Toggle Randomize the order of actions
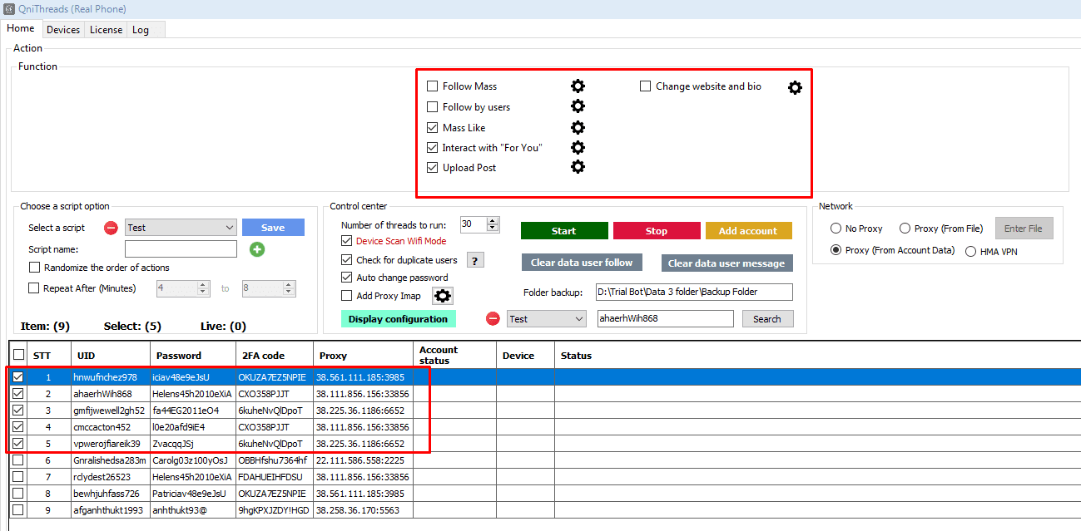This screenshot has width=1081, height=531. pyautogui.click(x=34, y=268)
